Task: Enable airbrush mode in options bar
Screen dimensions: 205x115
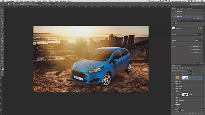Action: [x=58, y=4]
